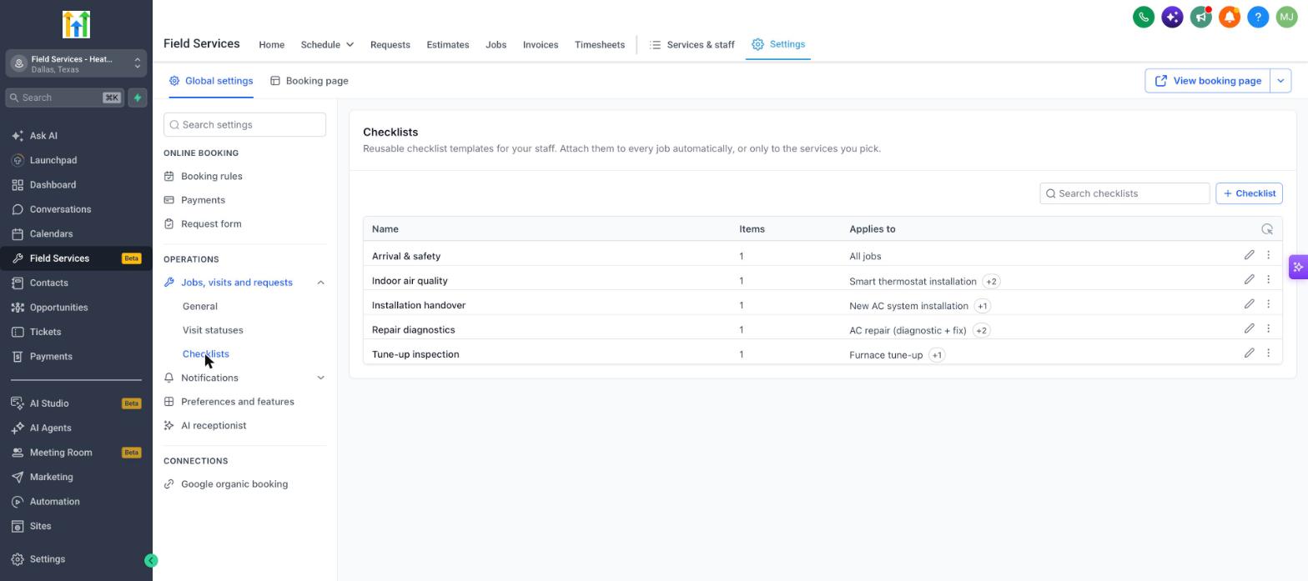Click the company logo at top left

coord(76,24)
